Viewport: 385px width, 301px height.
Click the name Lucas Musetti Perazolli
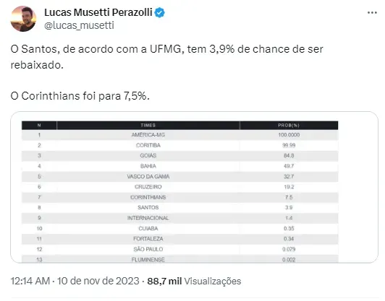pos(98,12)
